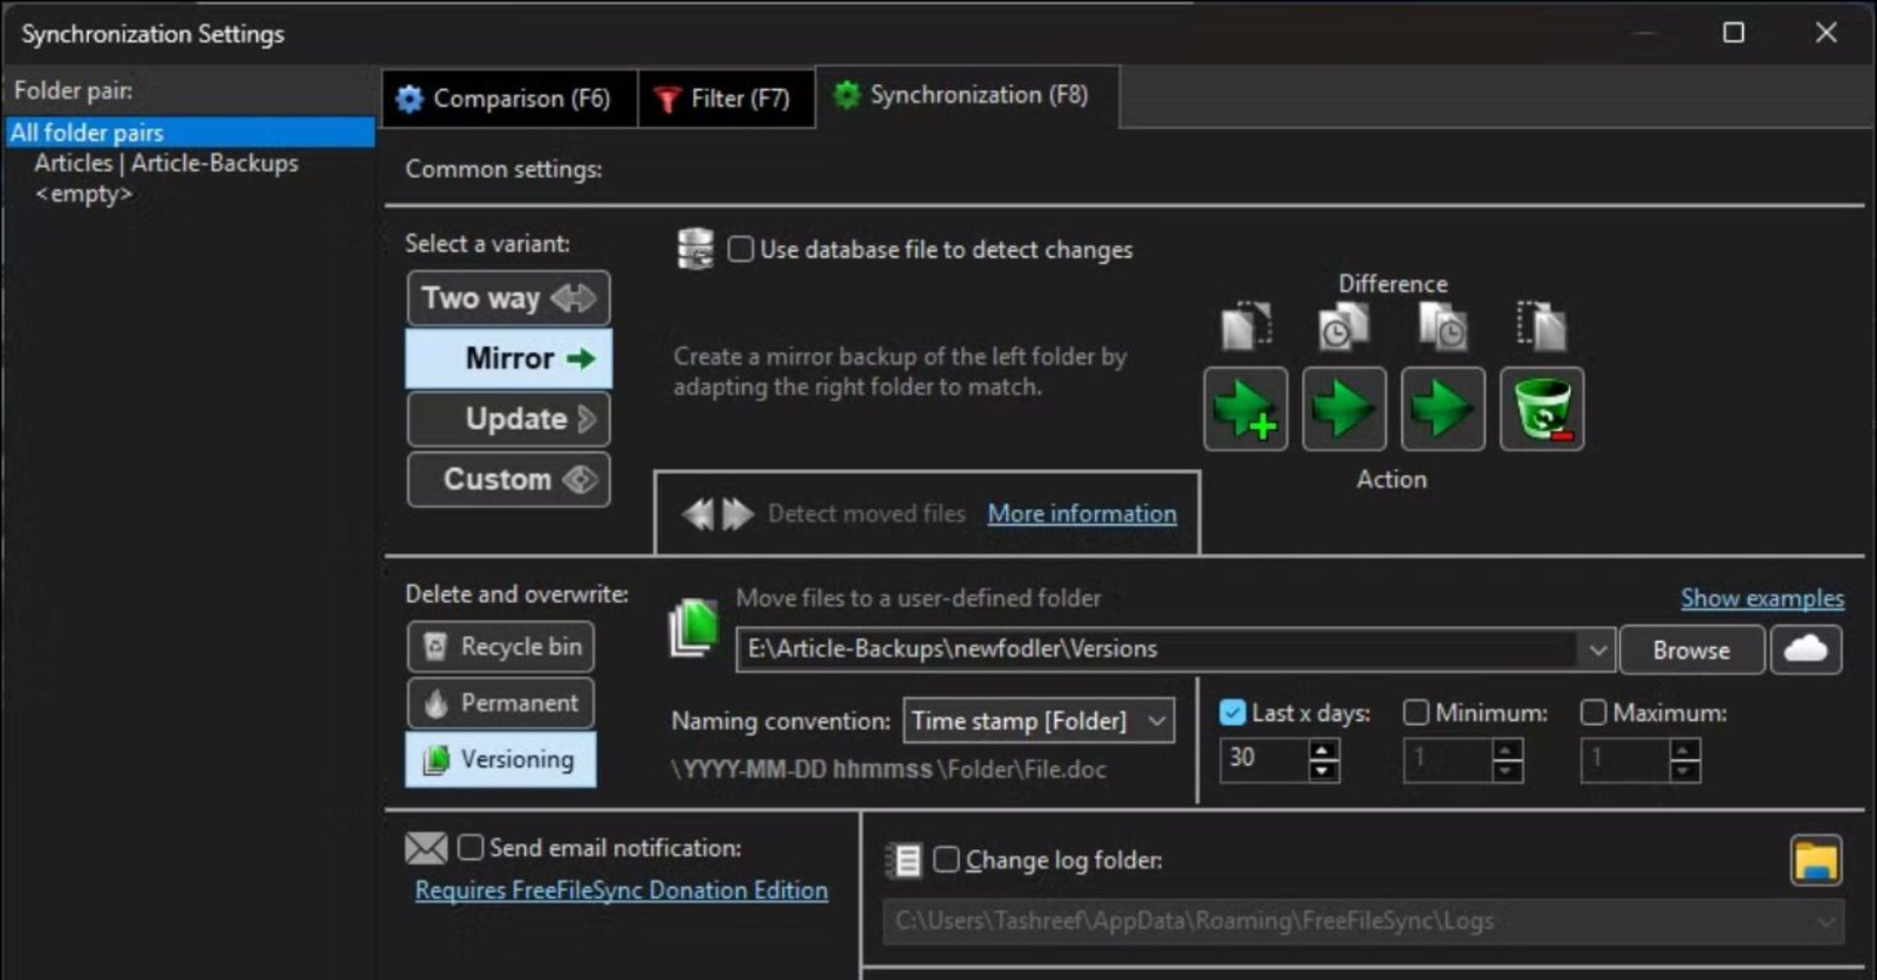
Task: Click the green versioning folder icon
Action: pyautogui.click(x=693, y=628)
